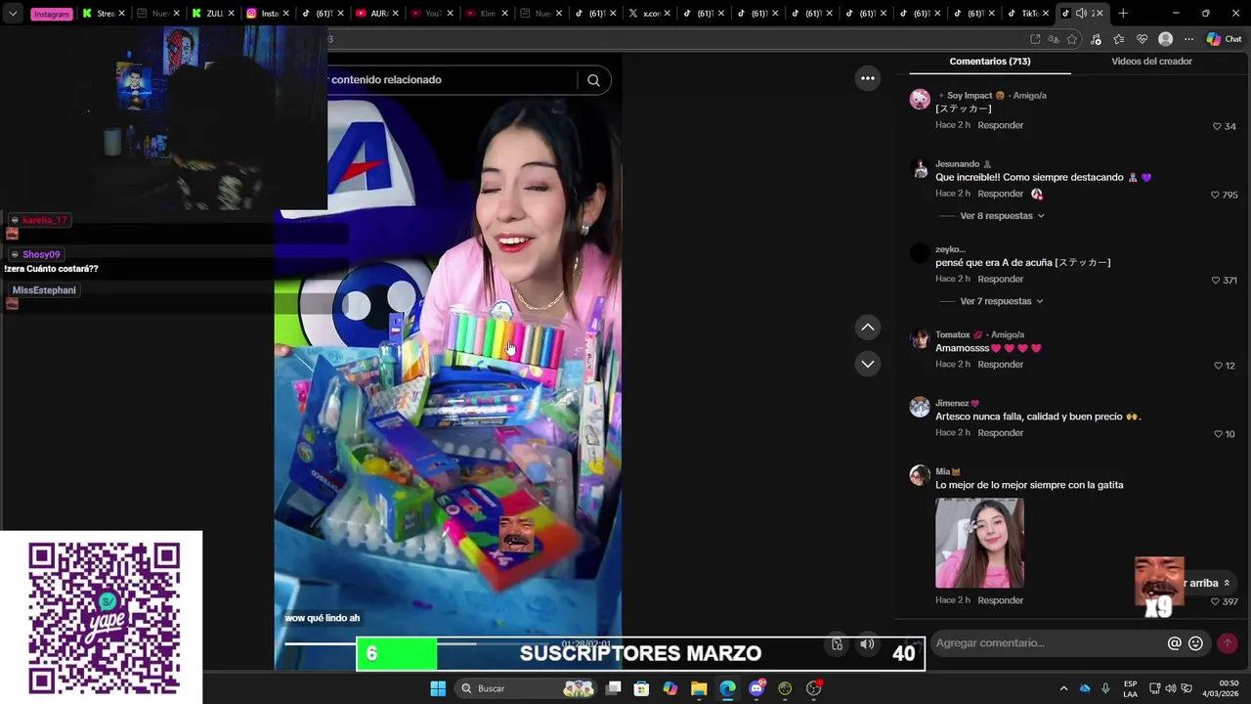The image size is (1251, 704).
Task: Reply to Tomatox's comment
Action: coord(1001,364)
